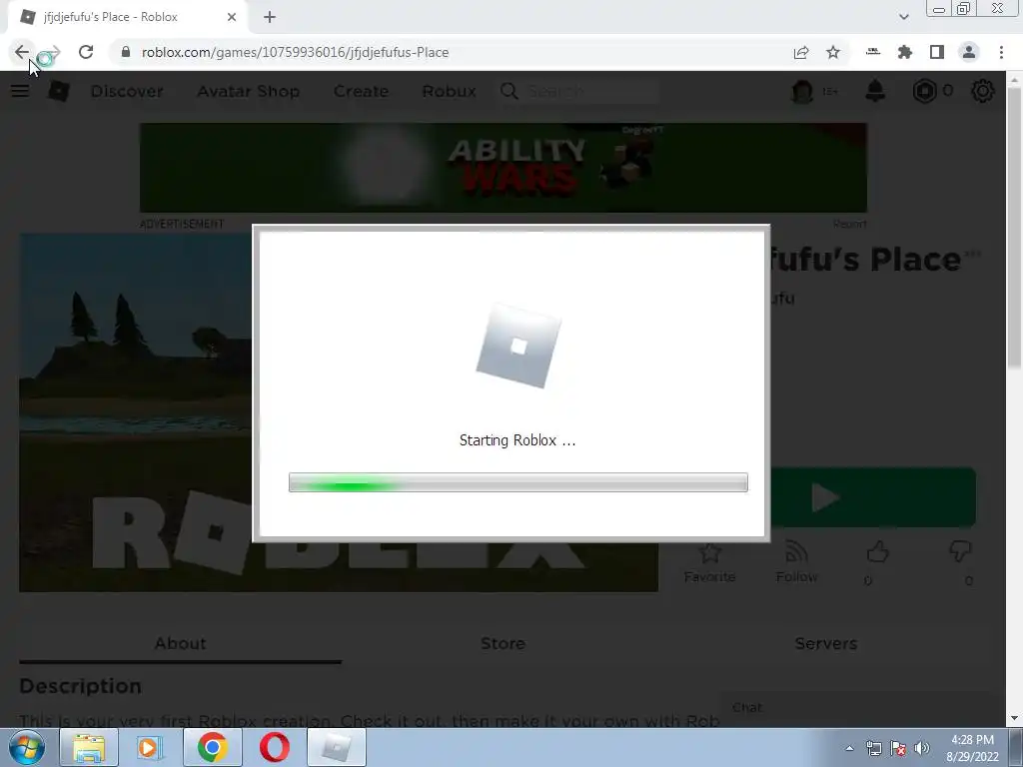The height and width of the screenshot is (767, 1023).
Task: Click the Chrome taskbar icon
Action: [213, 747]
